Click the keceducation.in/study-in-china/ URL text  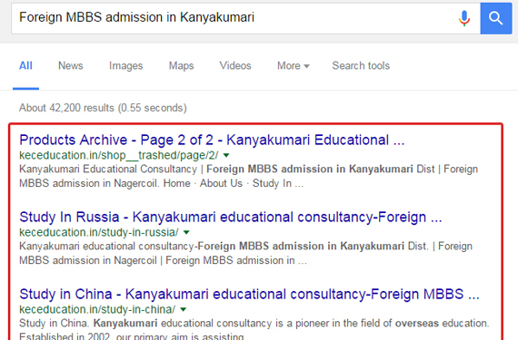point(97,309)
